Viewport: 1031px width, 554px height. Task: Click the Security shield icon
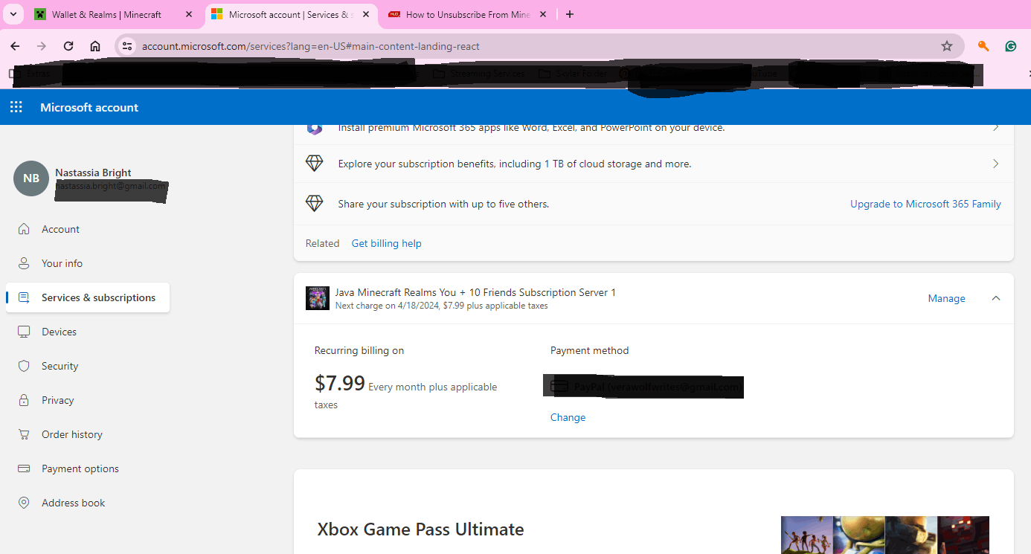click(24, 366)
